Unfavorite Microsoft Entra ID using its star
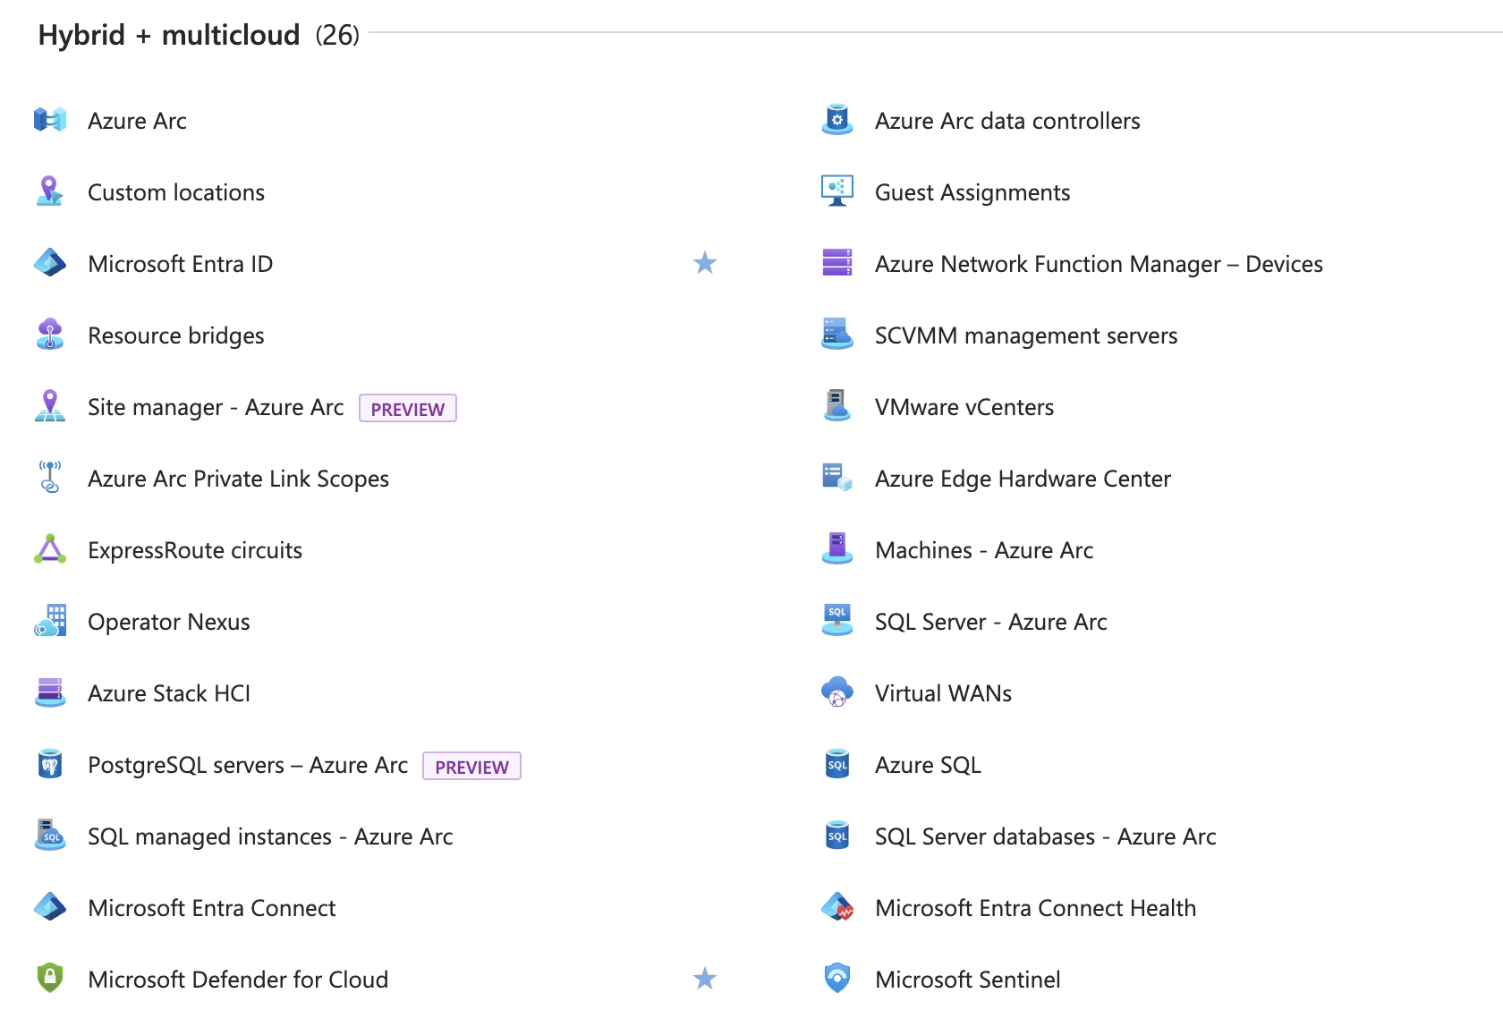Screen dimensions: 1503x1027 click(705, 263)
